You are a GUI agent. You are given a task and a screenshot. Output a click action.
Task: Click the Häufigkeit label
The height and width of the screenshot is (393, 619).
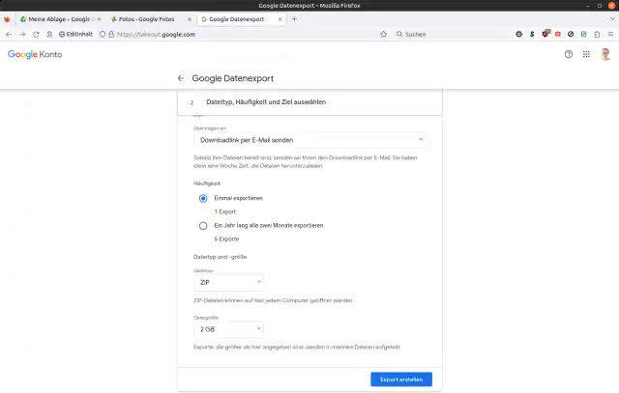pos(207,183)
